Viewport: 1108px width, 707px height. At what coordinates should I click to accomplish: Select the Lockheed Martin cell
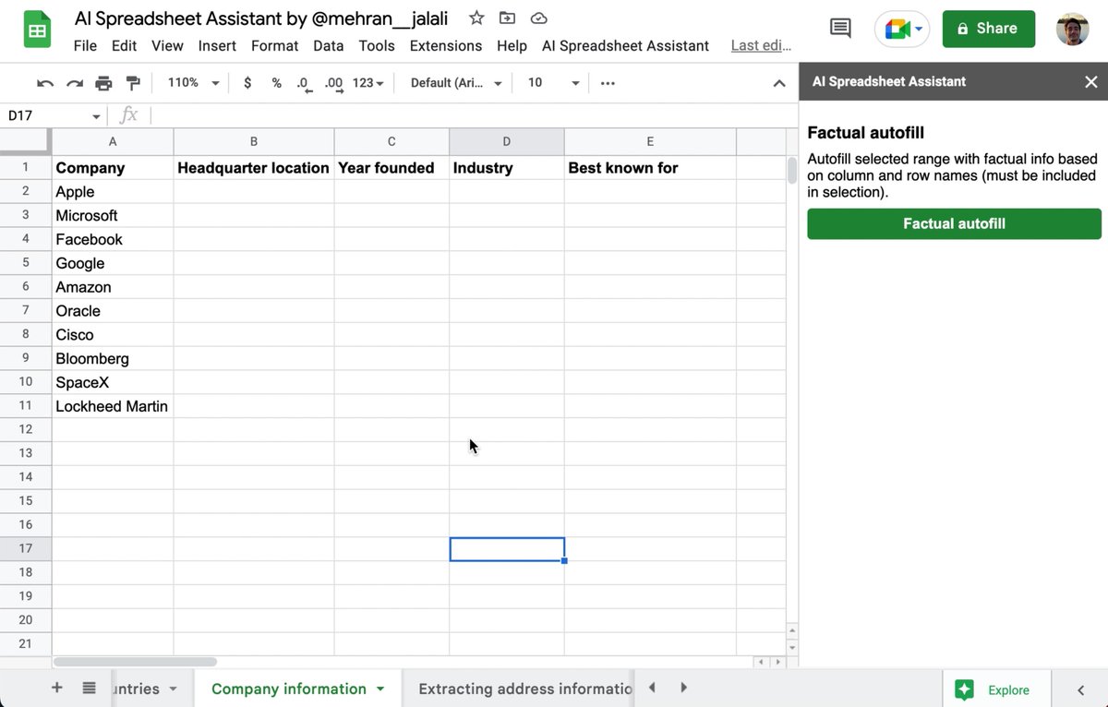(113, 406)
